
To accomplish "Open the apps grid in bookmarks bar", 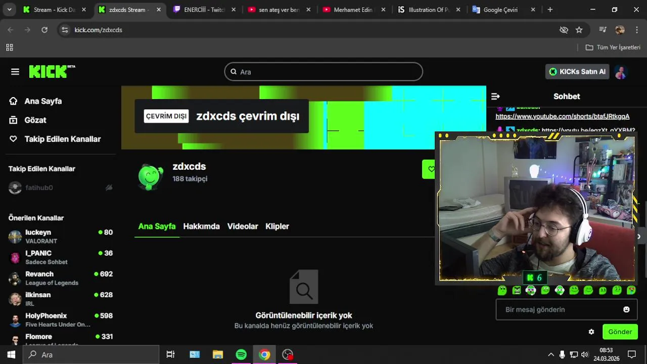I will 9,48.
